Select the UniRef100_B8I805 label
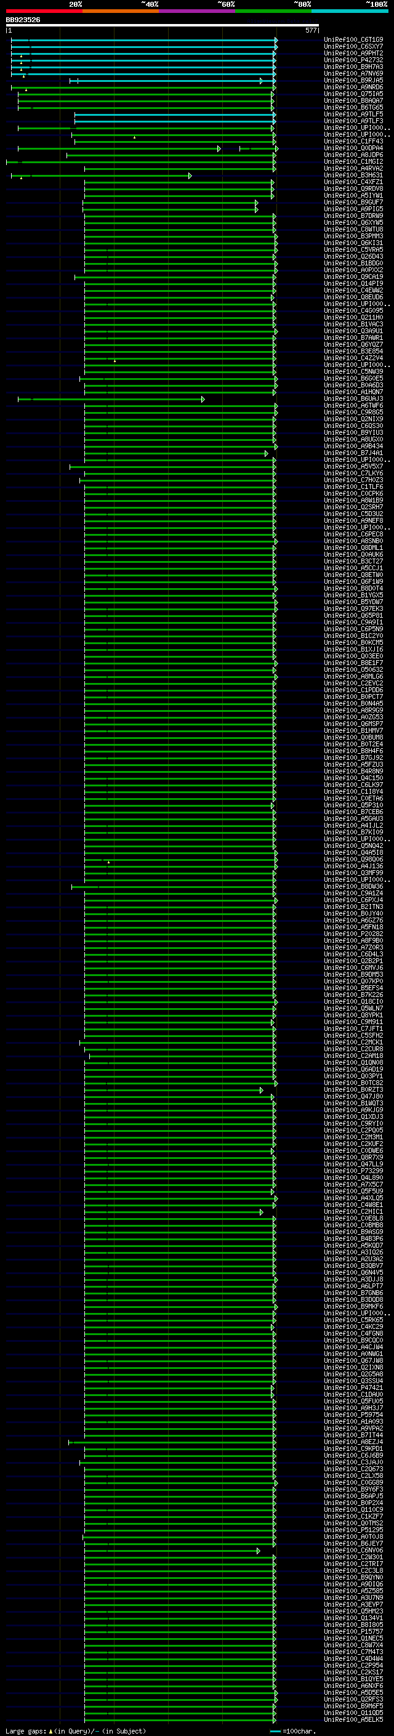 click(x=353, y=1625)
